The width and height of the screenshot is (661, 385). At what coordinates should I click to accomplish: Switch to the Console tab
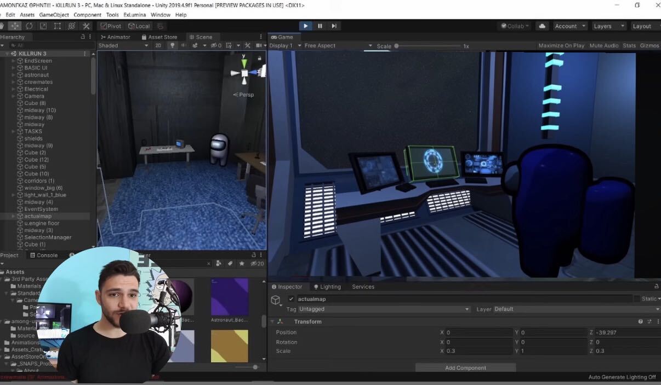click(43, 255)
